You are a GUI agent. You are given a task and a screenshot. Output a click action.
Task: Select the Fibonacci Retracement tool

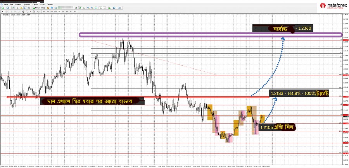click(26, 12)
